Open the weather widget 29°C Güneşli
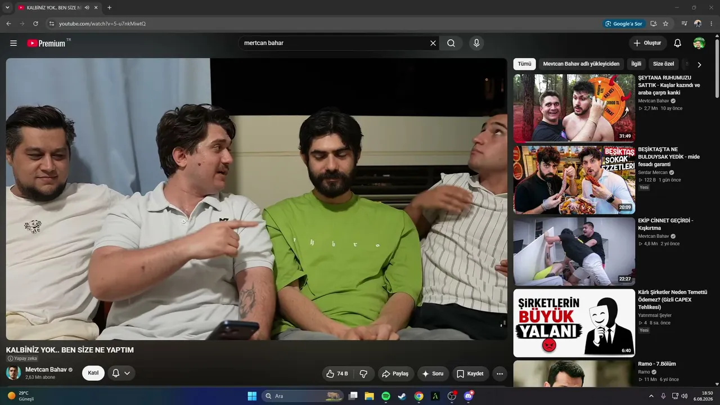This screenshot has height=405, width=720. click(21, 396)
